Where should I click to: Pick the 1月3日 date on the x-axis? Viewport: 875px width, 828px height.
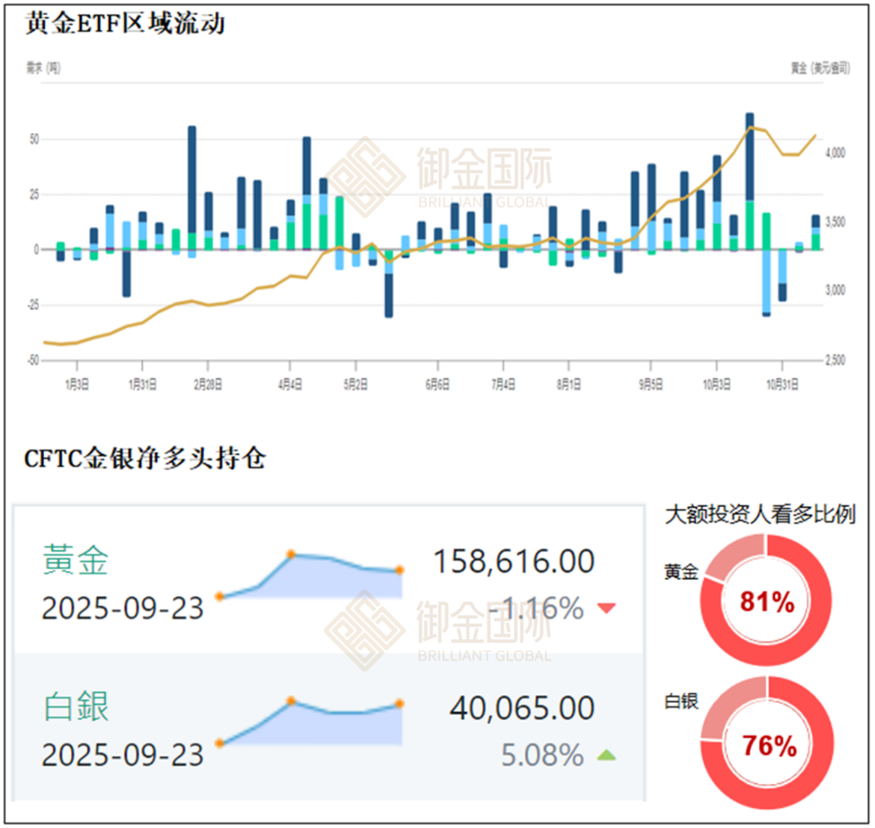click(76, 384)
